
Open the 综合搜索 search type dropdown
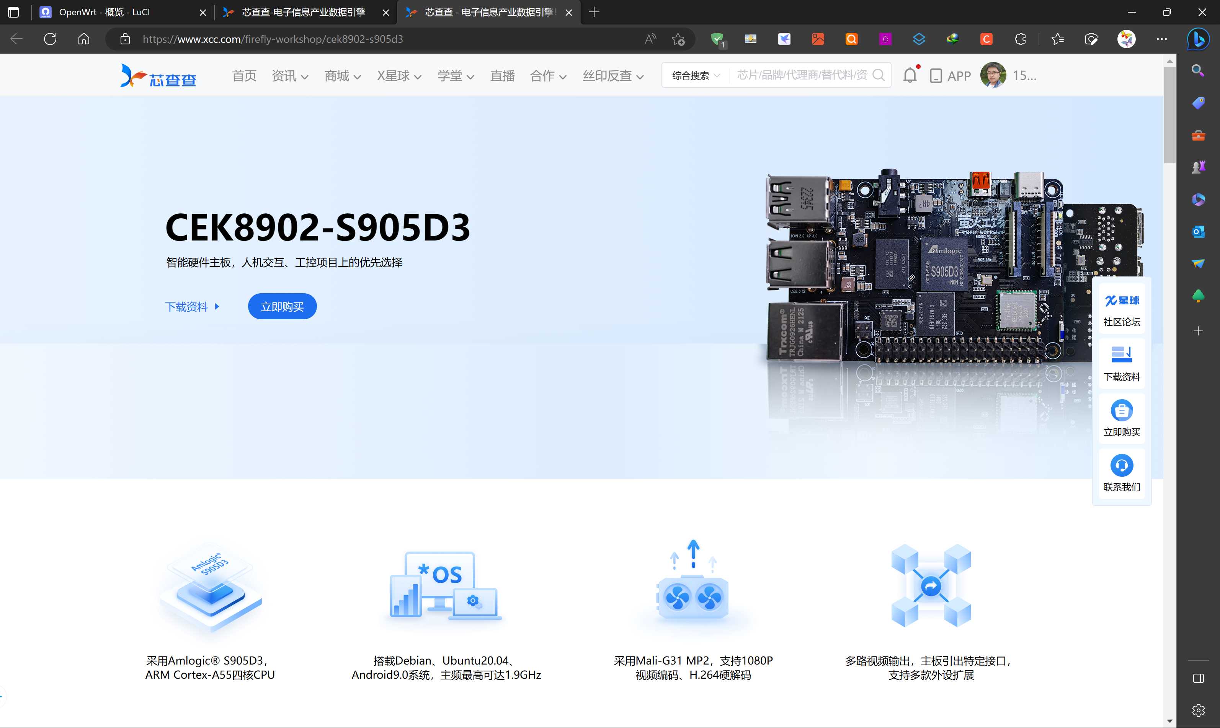[696, 76]
